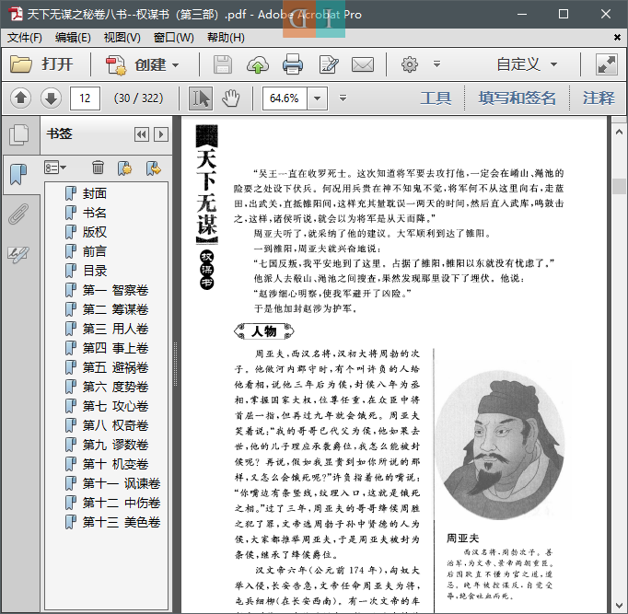Jump to the 第十三 美色卷 bookmark
The image size is (628, 614).
pyautogui.click(x=122, y=522)
